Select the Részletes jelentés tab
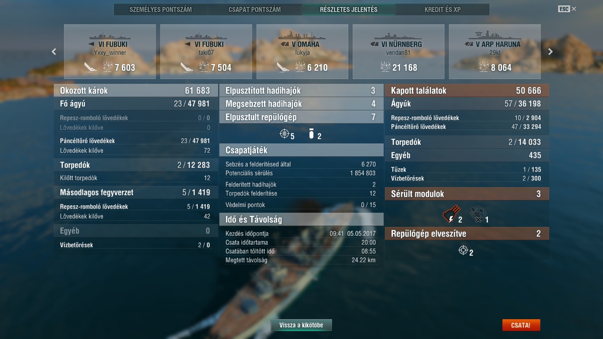603x339 pixels. (349, 9)
